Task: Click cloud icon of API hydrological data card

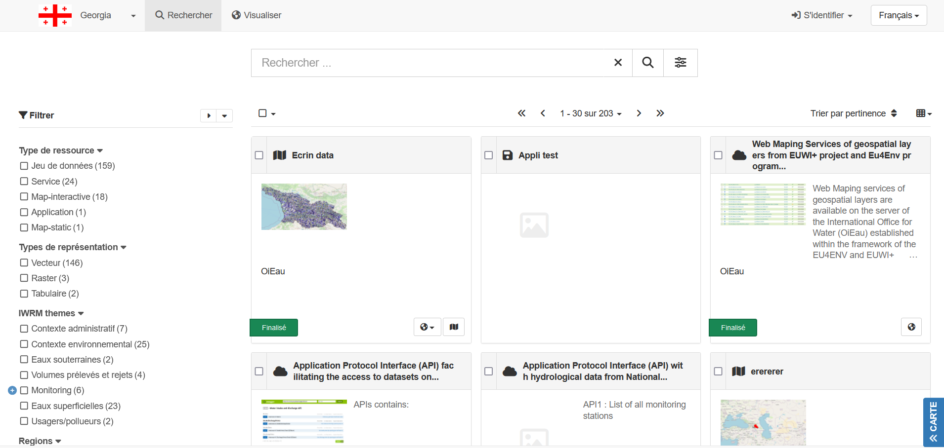Action: tap(510, 371)
